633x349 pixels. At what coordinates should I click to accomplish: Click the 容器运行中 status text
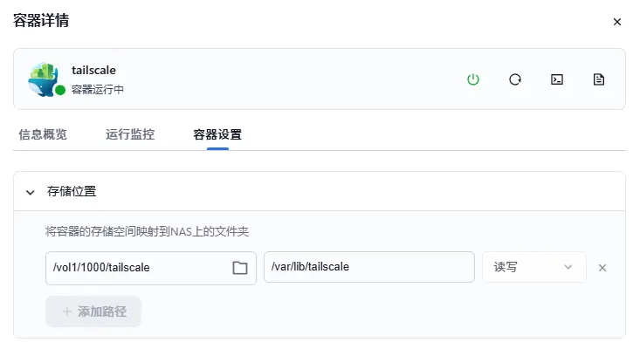pyautogui.click(x=98, y=89)
